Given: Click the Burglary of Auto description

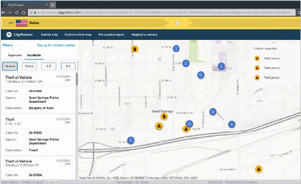Looking at the screenshot, I should (x=41, y=108).
